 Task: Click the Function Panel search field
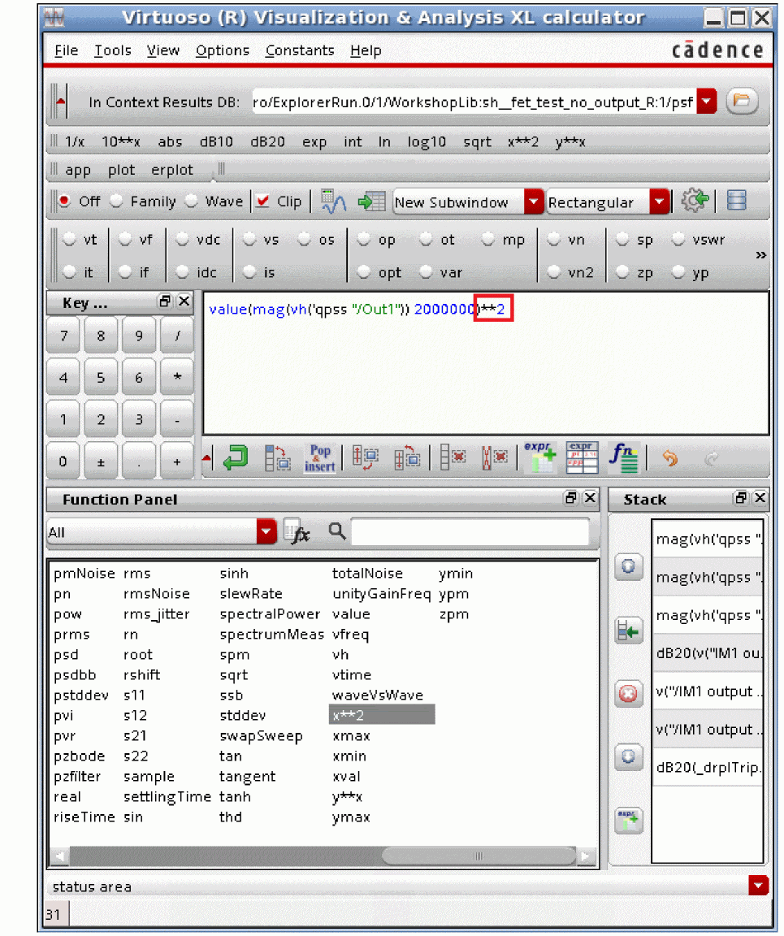click(x=470, y=531)
